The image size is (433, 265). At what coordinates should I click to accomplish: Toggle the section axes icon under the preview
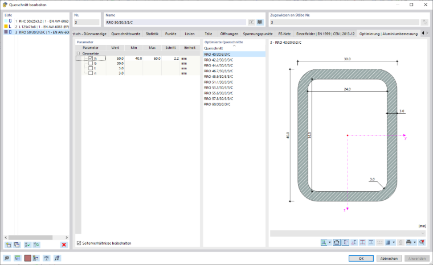[345, 242]
